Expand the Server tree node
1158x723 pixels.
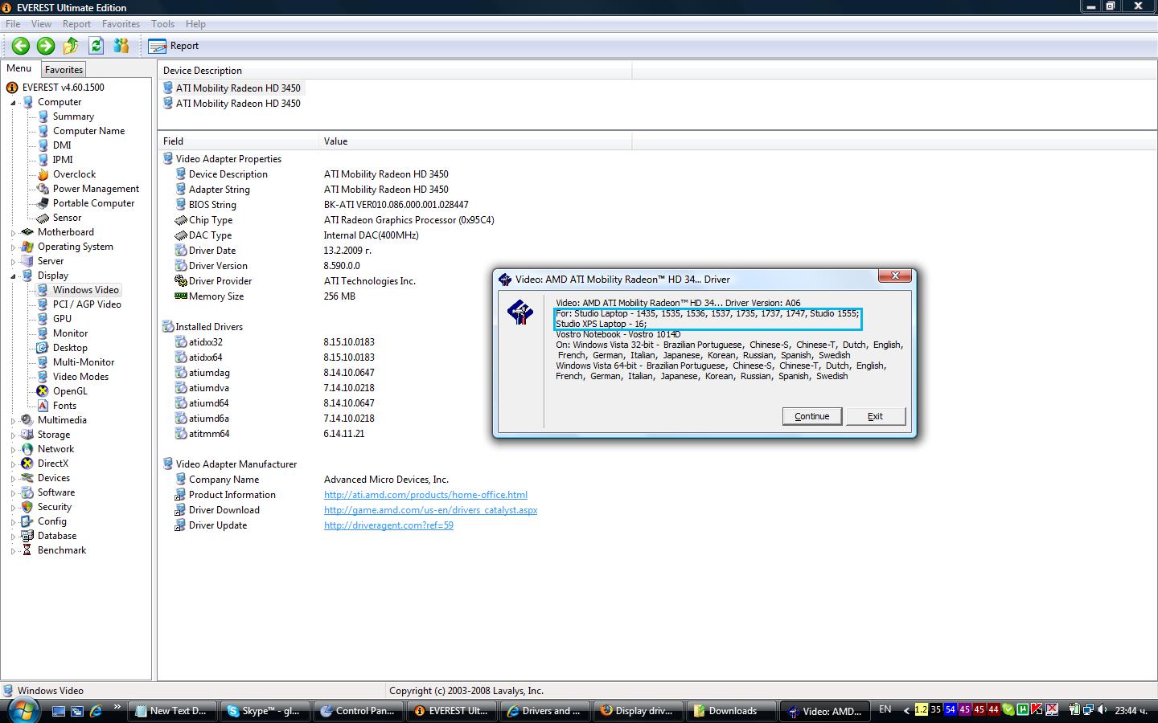(13, 262)
